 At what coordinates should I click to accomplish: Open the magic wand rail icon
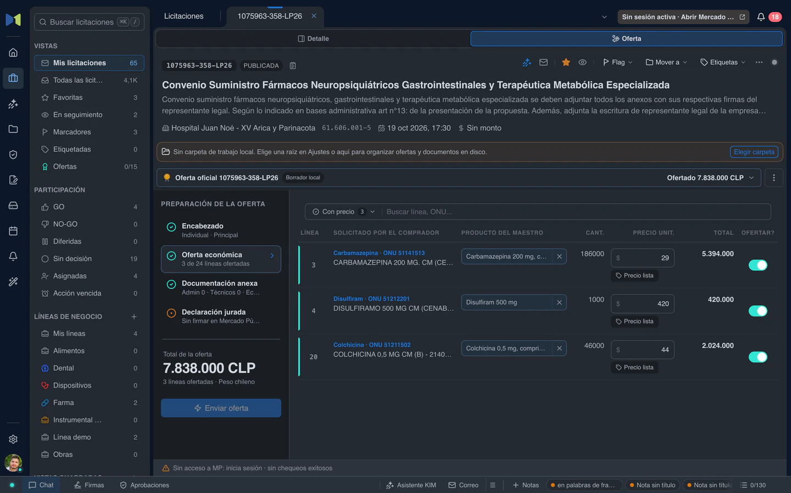(x=13, y=282)
